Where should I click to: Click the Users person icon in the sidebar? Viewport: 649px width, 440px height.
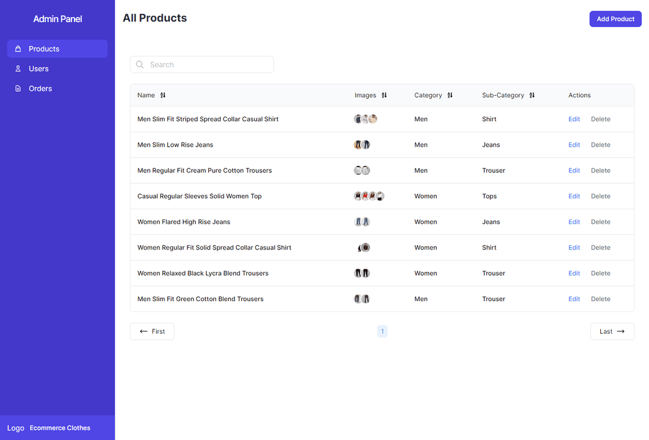17,69
